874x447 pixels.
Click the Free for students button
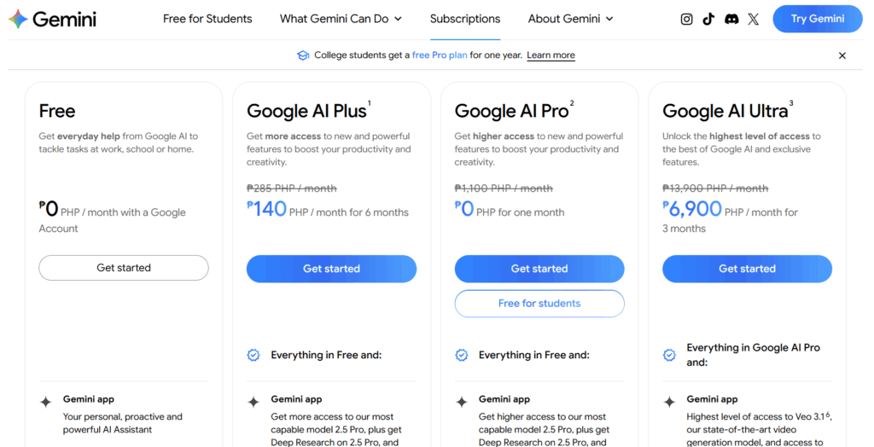point(539,304)
